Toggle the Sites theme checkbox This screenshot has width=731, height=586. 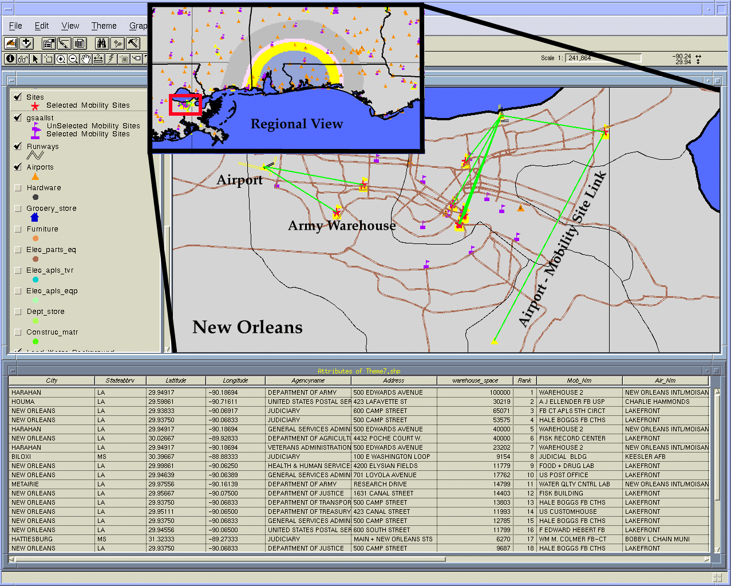click(18, 97)
